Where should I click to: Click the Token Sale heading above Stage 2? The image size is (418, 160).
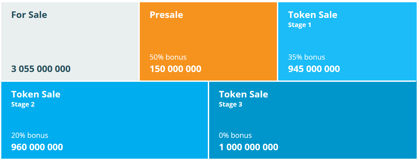click(36, 94)
